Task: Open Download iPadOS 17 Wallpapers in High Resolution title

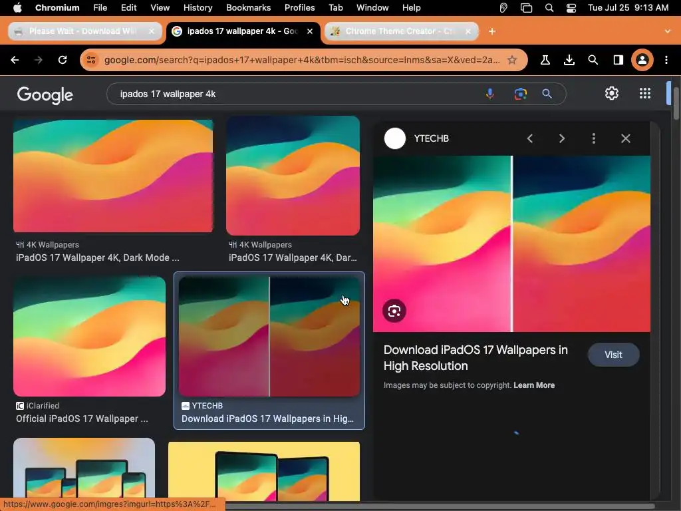Action: click(x=476, y=357)
